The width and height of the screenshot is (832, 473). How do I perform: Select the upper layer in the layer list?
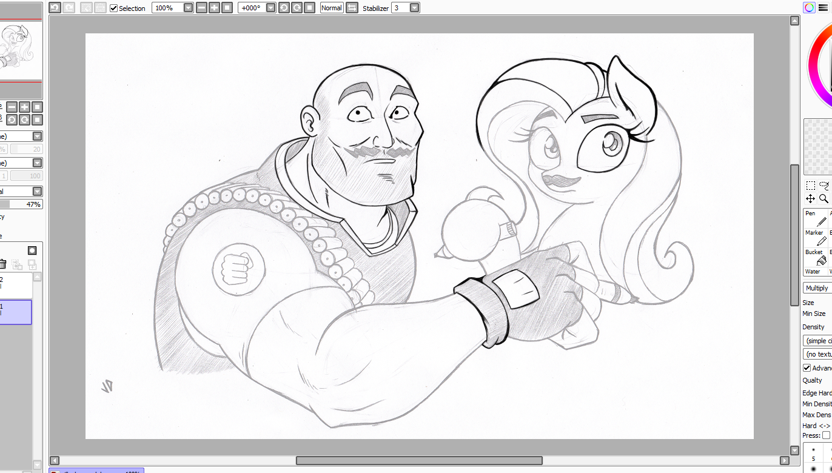(x=16, y=285)
